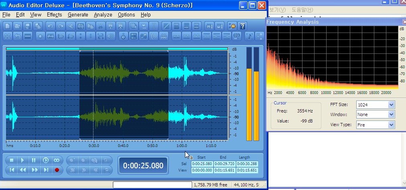
Task: Click the left channel level meter
Action: click(x=249, y=94)
